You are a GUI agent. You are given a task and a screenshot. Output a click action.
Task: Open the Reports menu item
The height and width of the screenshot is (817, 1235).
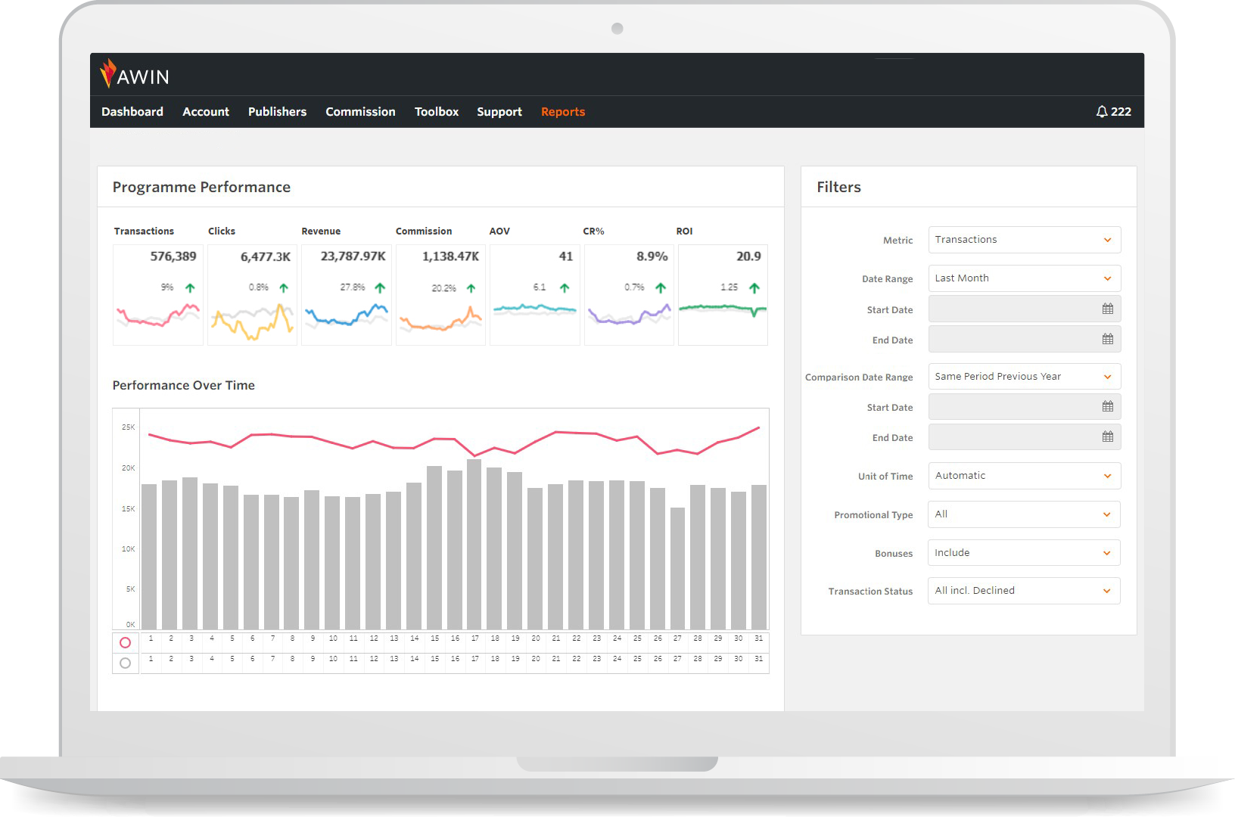(562, 112)
